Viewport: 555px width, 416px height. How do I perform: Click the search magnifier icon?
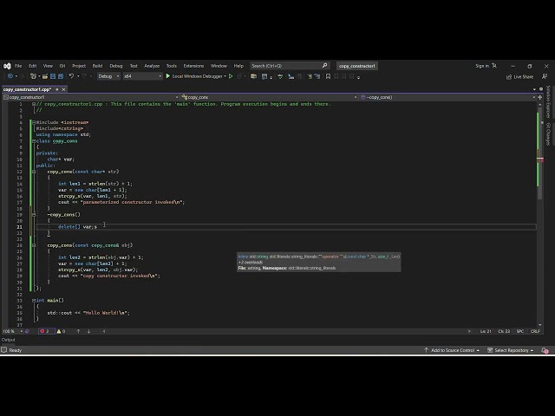click(x=324, y=66)
